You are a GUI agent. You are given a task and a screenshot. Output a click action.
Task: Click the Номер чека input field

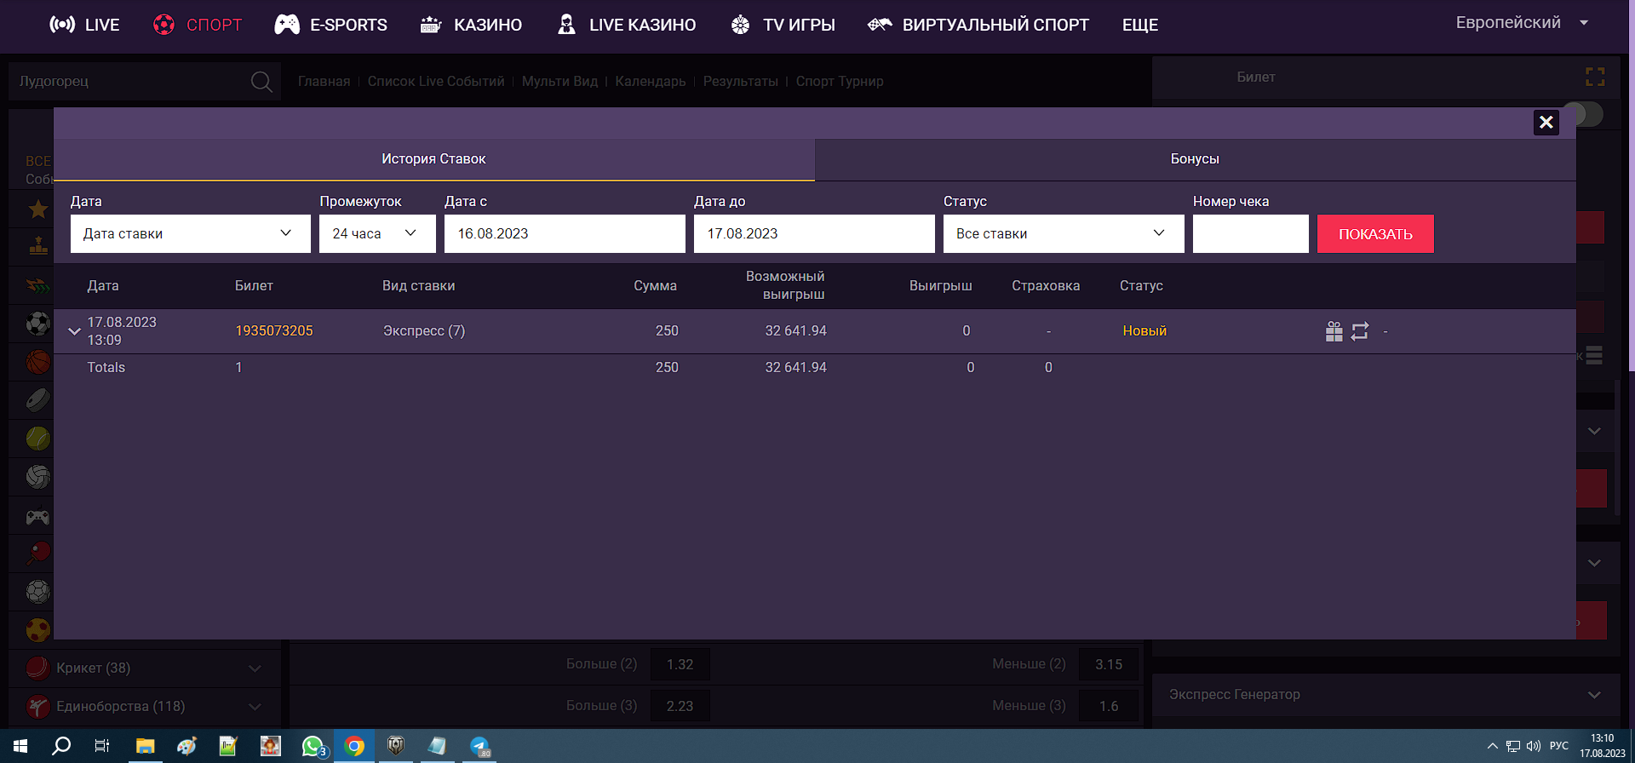1249,233
